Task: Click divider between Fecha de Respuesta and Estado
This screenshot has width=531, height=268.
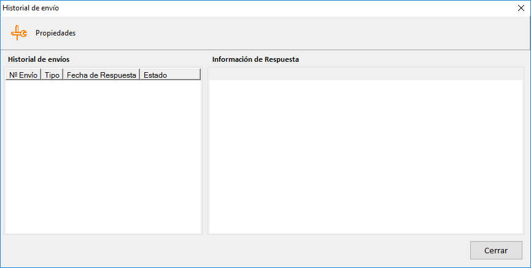Action: tap(139, 75)
